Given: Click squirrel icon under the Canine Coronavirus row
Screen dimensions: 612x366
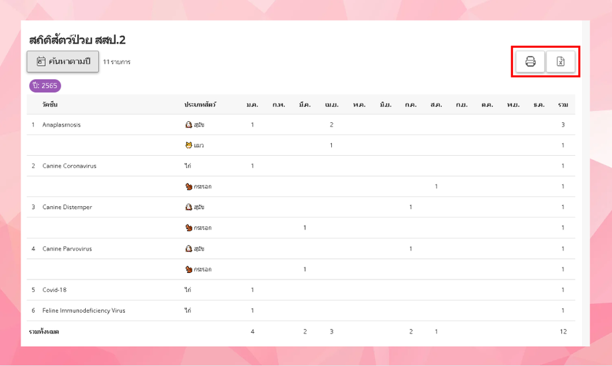Looking at the screenshot, I should 188,186.
